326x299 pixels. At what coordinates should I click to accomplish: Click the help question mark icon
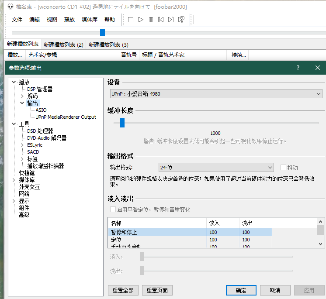298,68
